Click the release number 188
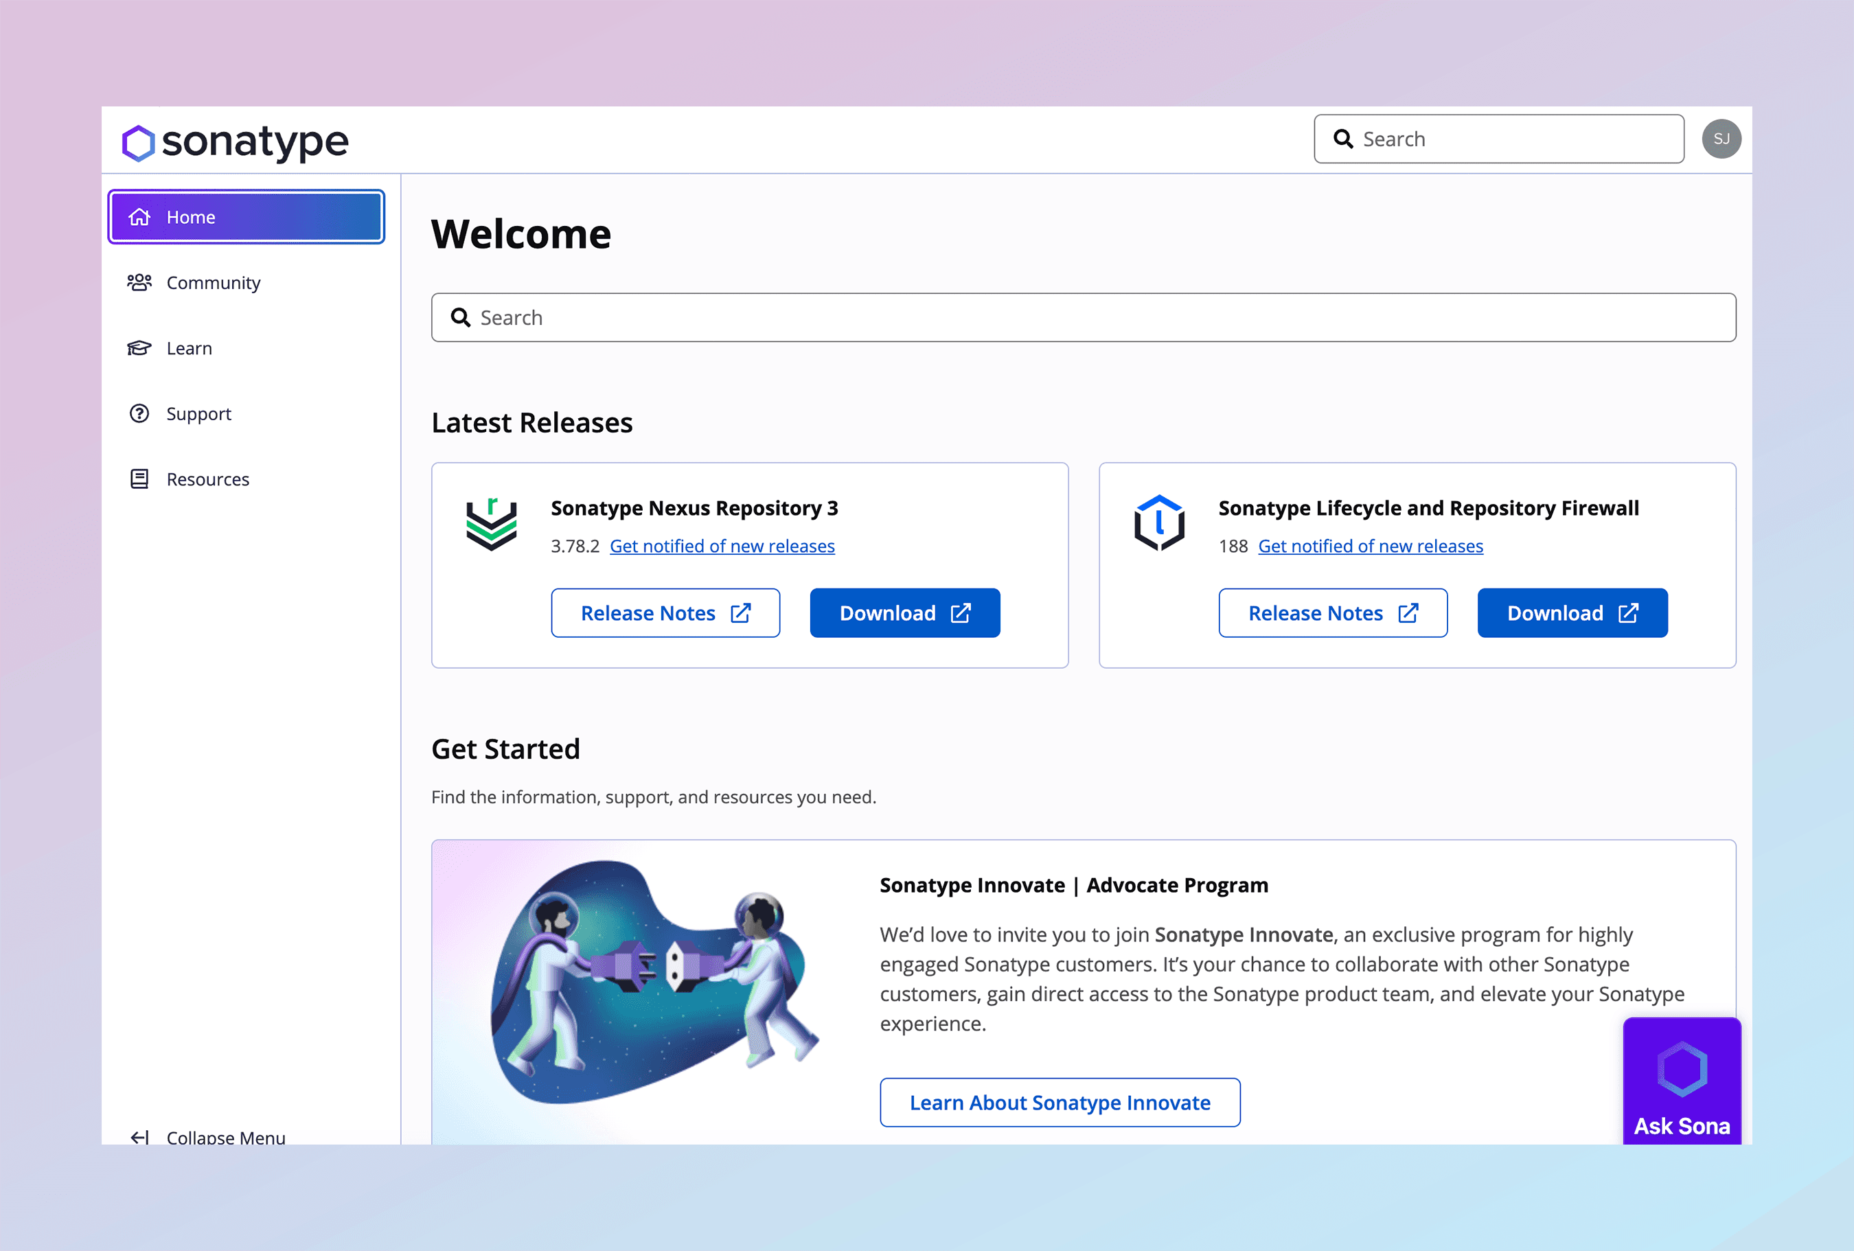1854x1251 pixels. 1233,546
